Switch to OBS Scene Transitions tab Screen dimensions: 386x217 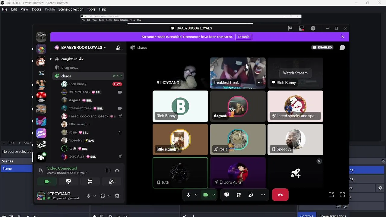pyautogui.click(x=333, y=215)
